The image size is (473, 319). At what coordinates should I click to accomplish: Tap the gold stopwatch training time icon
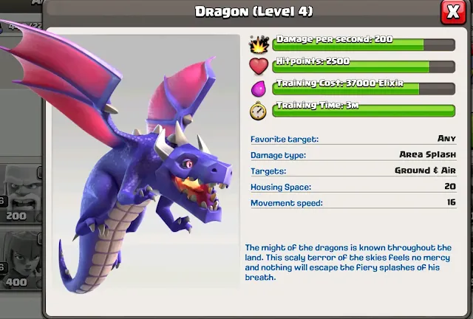(258, 111)
